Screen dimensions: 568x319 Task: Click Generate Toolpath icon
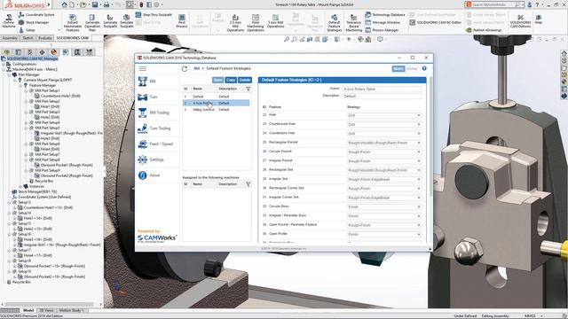click(110, 21)
